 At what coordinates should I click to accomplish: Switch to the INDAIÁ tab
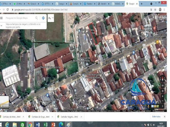118,4
